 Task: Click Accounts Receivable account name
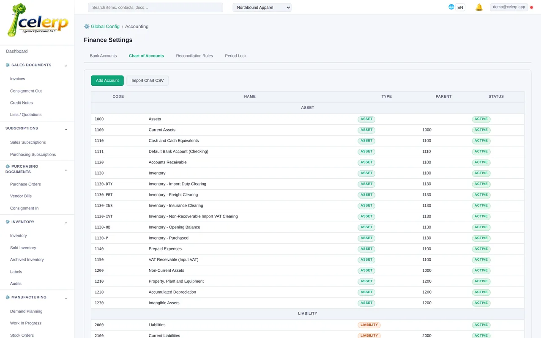(167, 162)
